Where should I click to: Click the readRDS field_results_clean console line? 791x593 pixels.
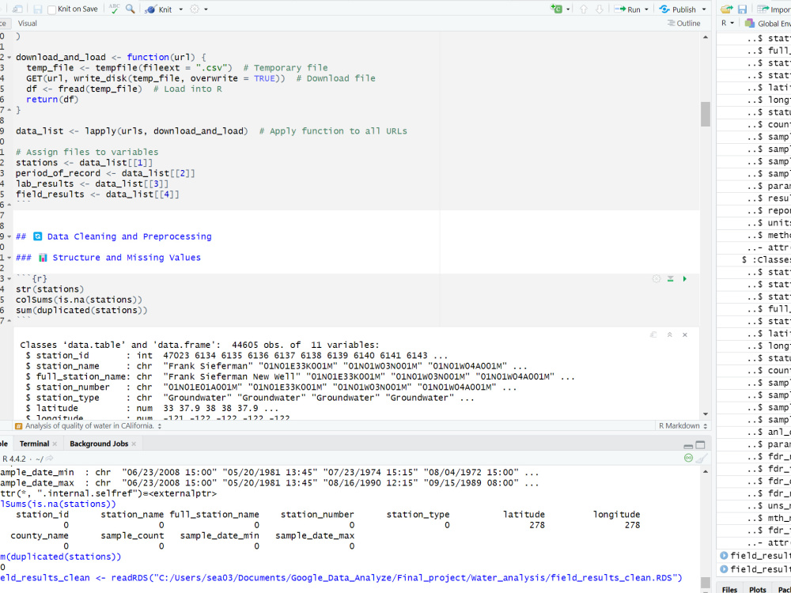pyautogui.click(x=341, y=578)
